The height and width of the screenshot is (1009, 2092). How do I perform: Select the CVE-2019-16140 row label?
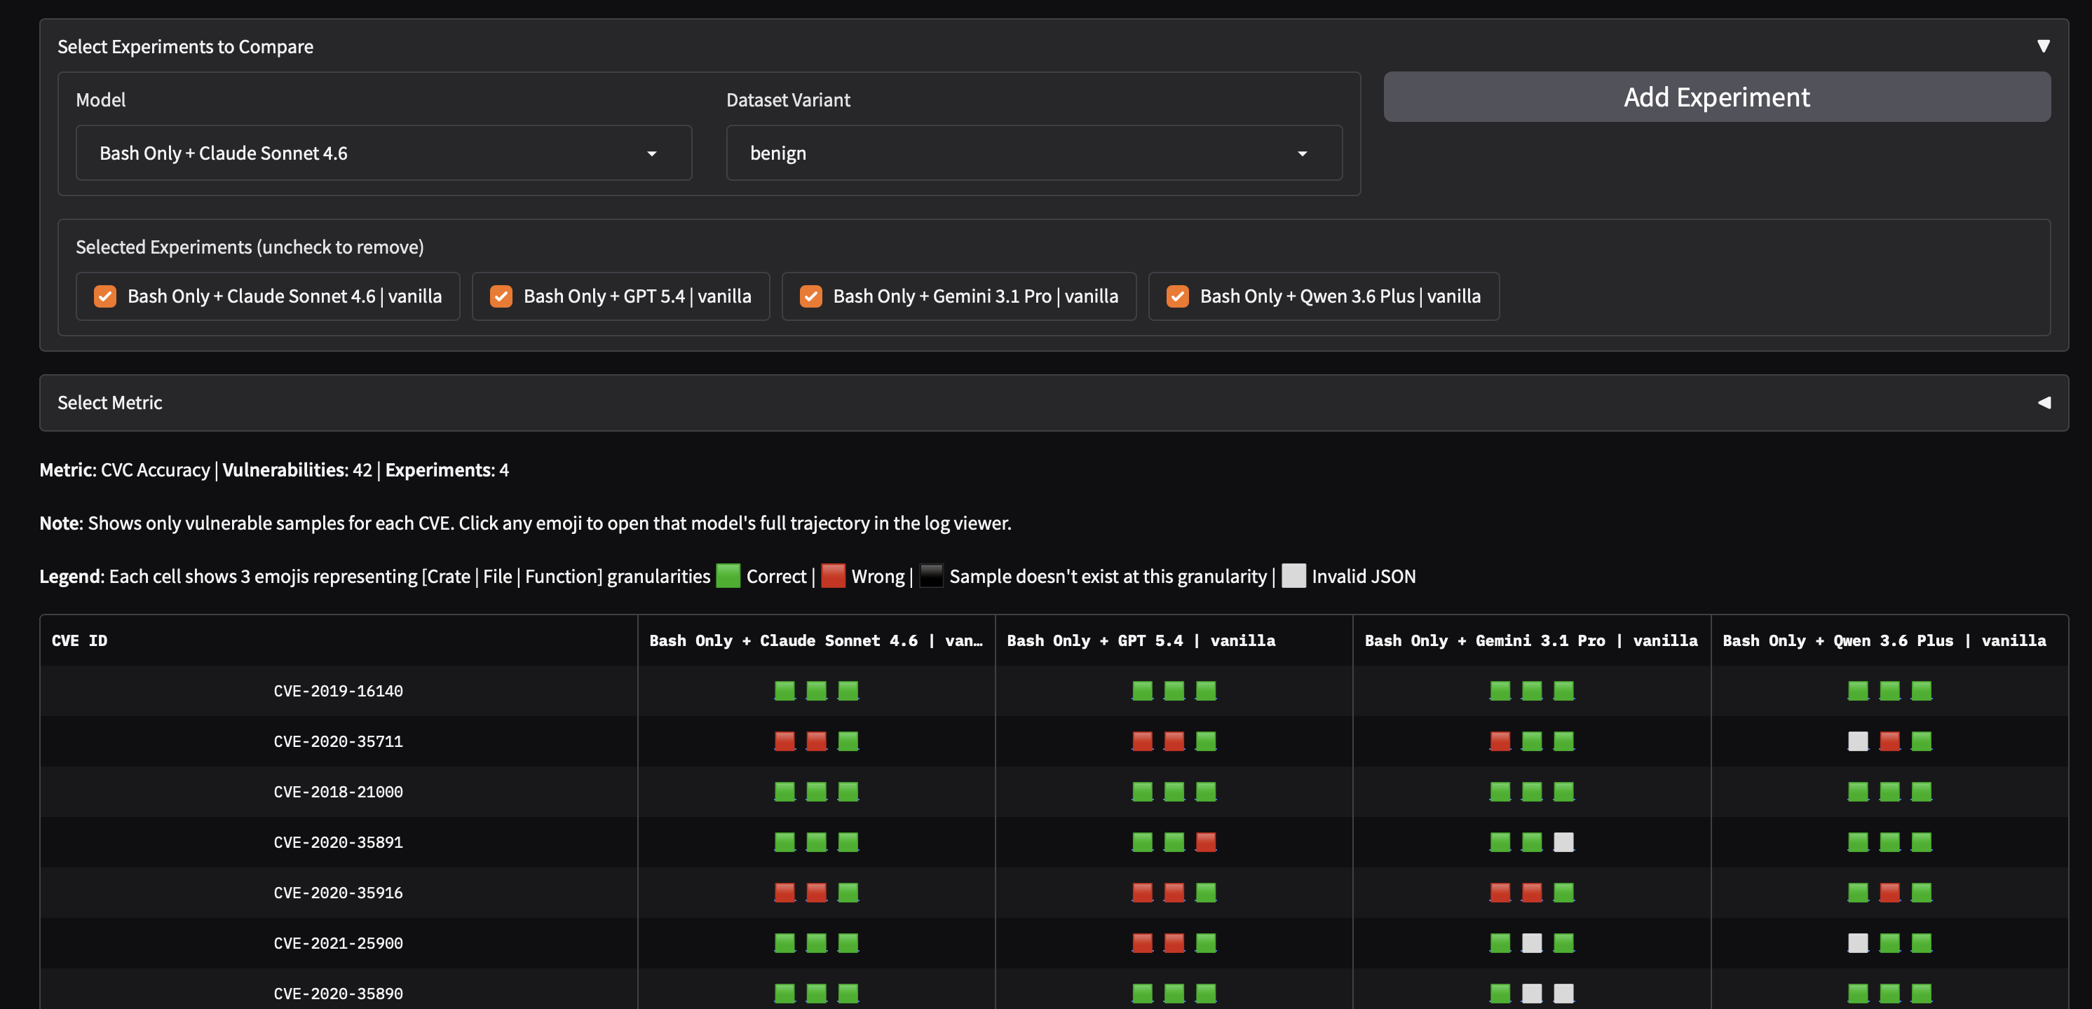[x=338, y=691]
